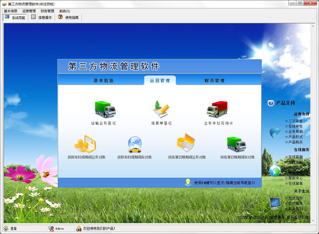Click the blue curved arrow icon beside 应用支持
Image resolution: width=319 pixels, height=234 pixels.
click(275, 131)
